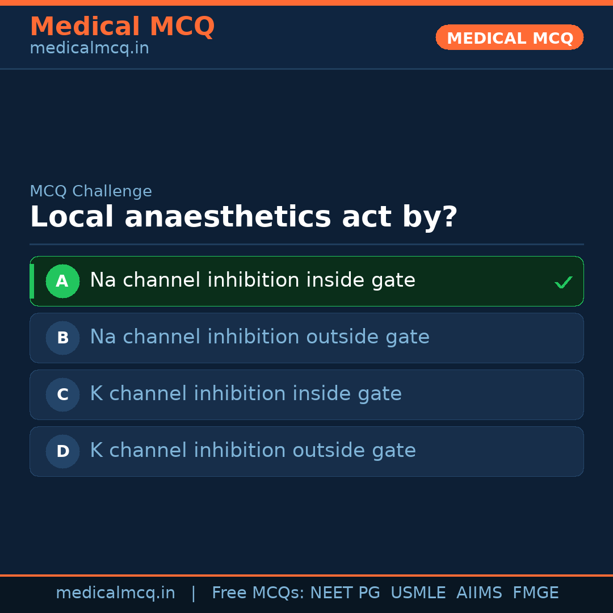
Task: Click the green bar beside option A
Action: click(x=32, y=281)
